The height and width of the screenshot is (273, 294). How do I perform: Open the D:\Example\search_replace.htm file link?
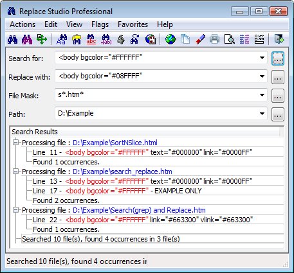point(122,172)
